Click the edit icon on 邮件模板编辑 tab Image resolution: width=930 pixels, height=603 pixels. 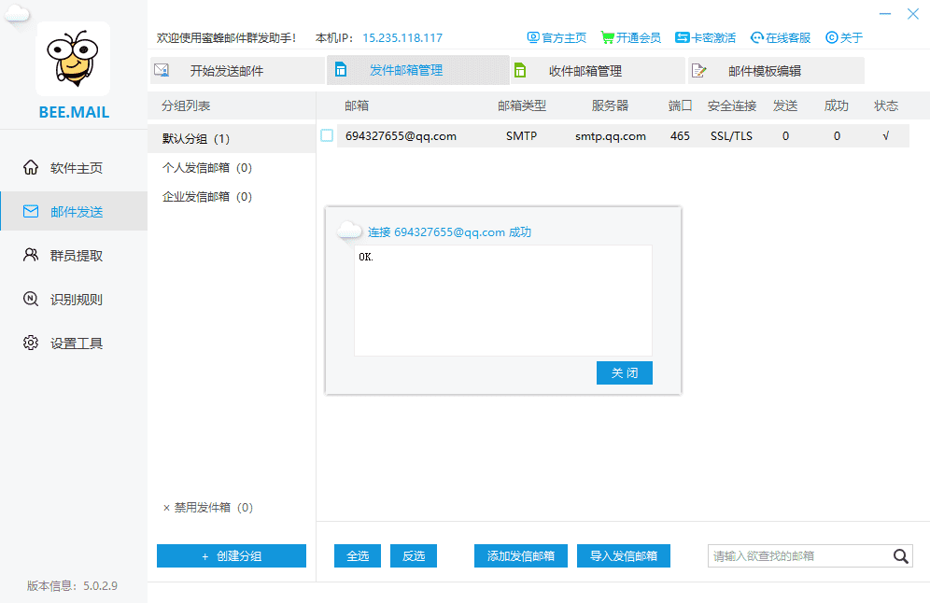point(699,71)
